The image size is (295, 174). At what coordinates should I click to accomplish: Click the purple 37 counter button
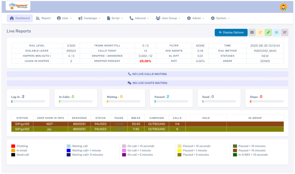coord(285,32)
